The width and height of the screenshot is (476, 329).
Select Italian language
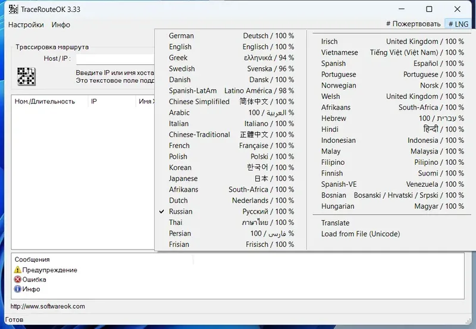[x=231, y=124]
